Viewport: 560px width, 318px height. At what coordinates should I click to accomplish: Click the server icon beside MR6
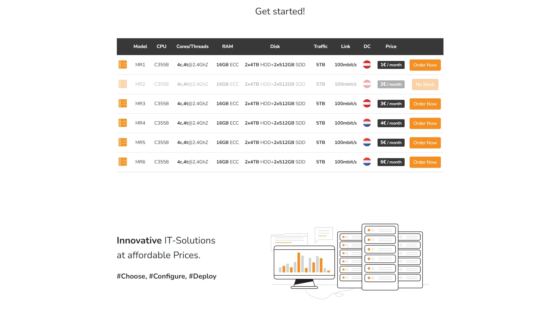point(122,162)
